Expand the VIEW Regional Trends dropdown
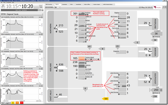The height and width of the screenshot is (105, 168). pos(25,14)
